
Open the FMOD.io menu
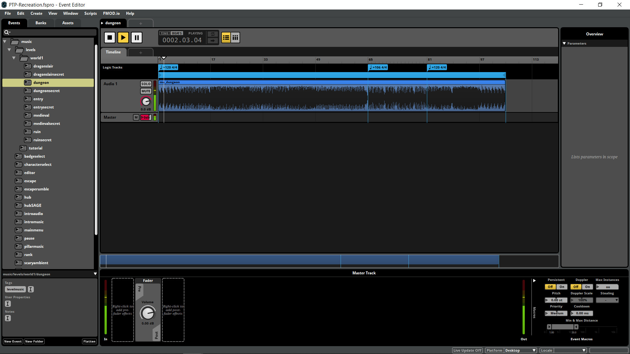pyautogui.click(x=111, y=13)
